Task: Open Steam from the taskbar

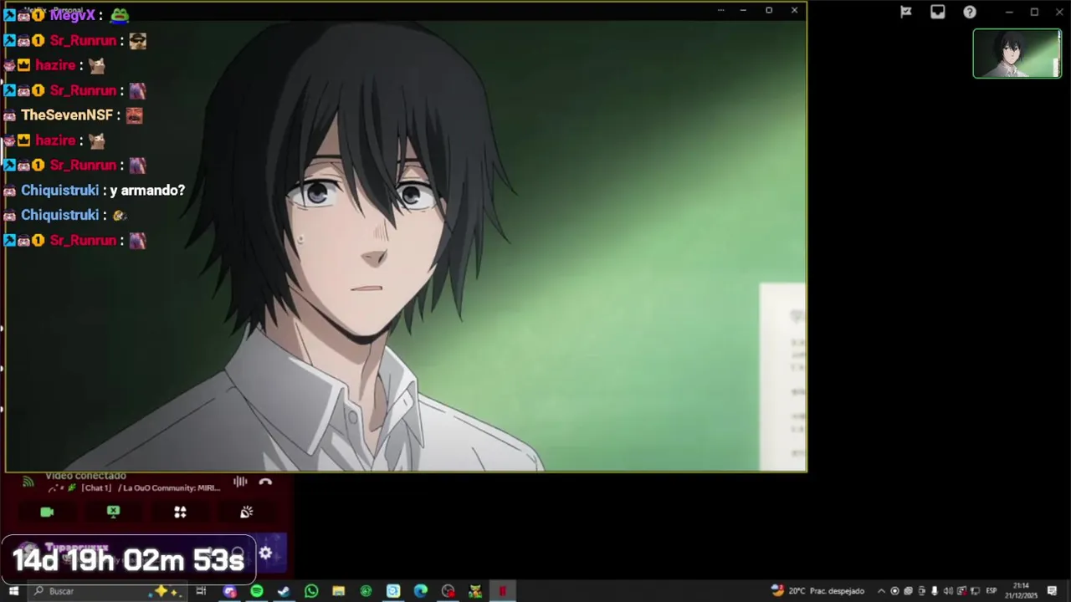Action: click(x=284, y=591)
